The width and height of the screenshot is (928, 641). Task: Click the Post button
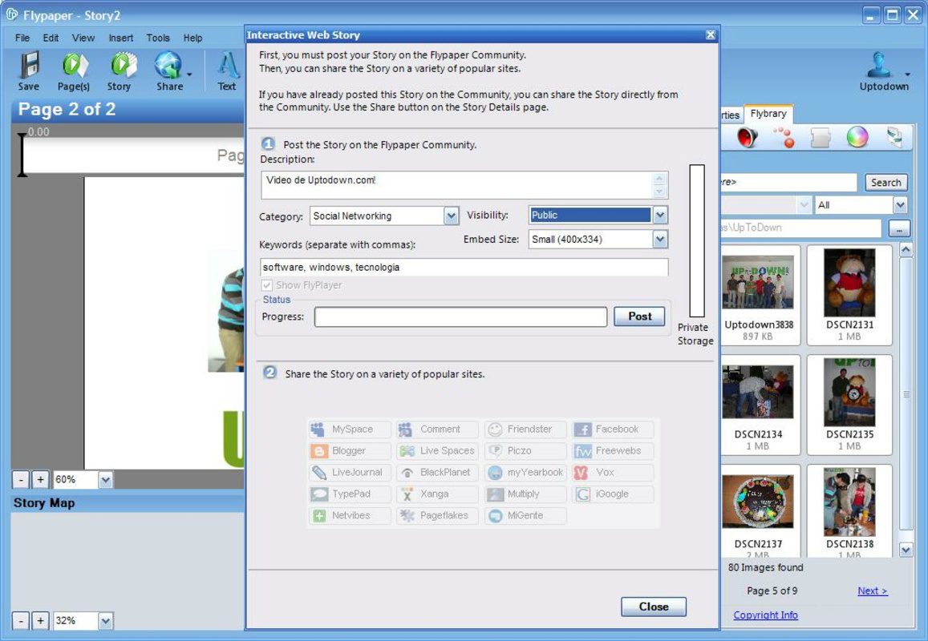[x=639, y=316]
